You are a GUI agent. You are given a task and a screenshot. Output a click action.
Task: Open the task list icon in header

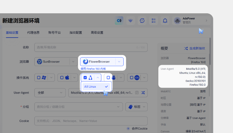tap(153, 20)
